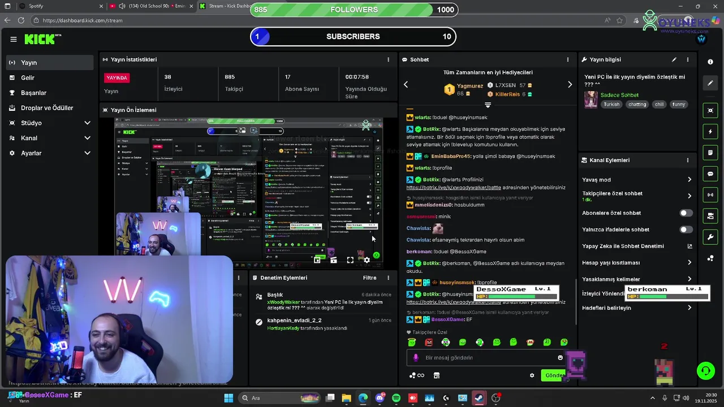This screenshot has width=724, height=407.
Task: Insert the red angry follower emote
Action: pyautogui.click(x=429, y=343)
